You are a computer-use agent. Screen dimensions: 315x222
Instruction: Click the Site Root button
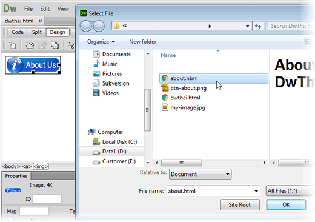[240, 205]
